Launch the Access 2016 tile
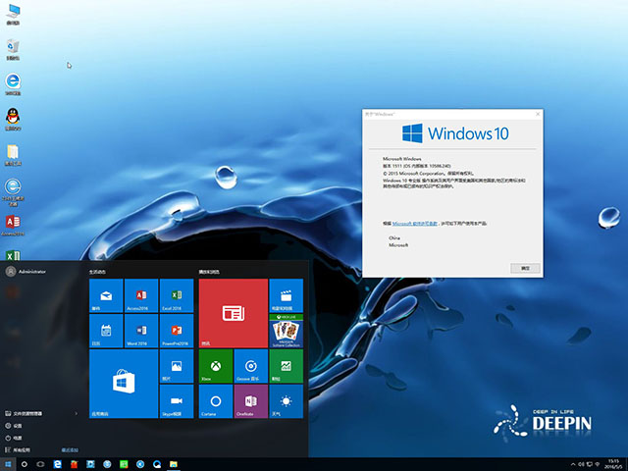 pyautogui.click(x=140, y=295)
